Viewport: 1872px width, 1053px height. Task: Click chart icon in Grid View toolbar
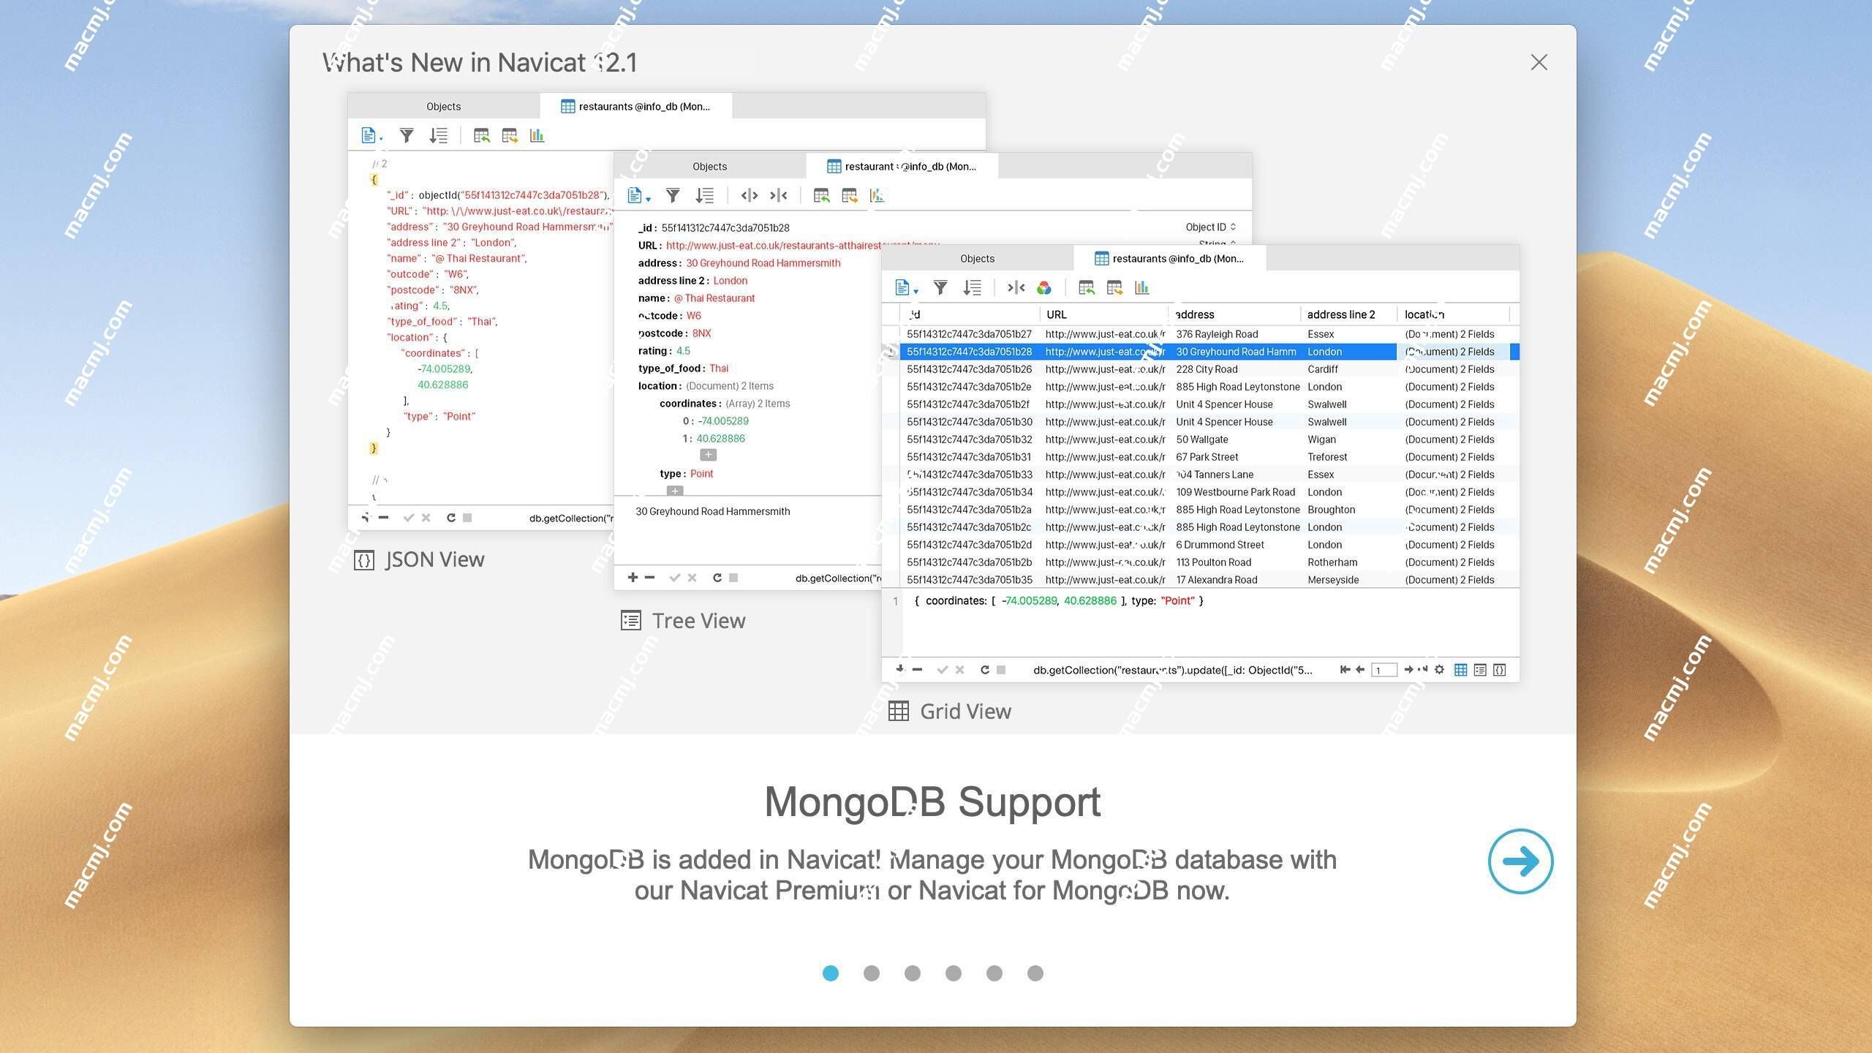1141,287
